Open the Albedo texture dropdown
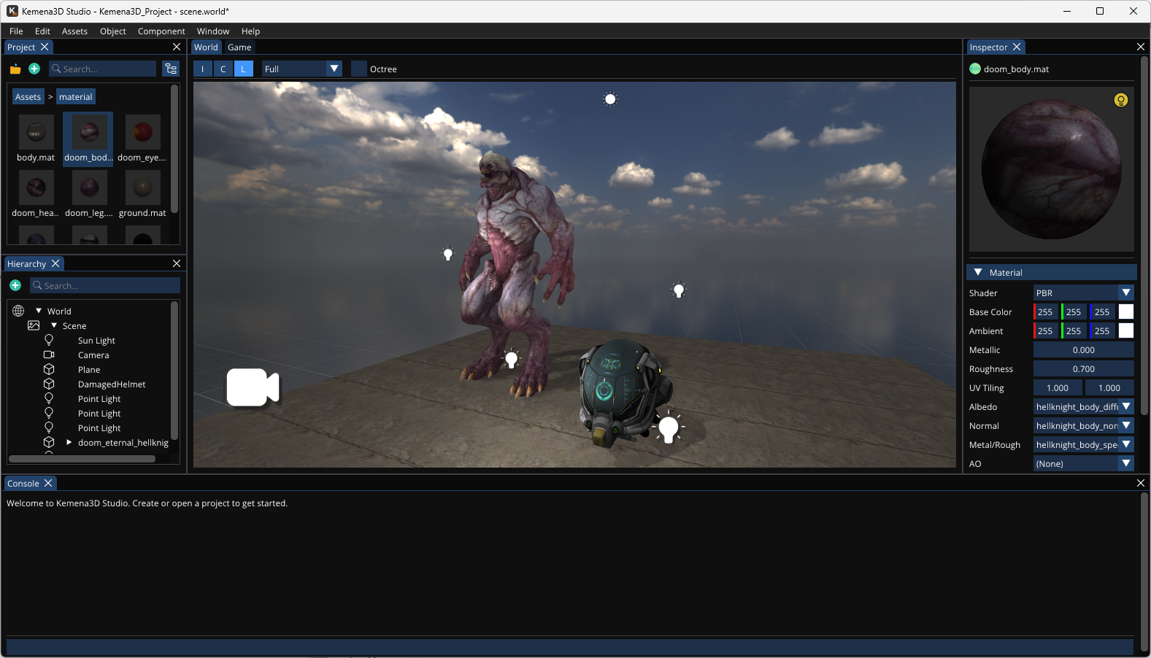 [x=1083, y=406]
